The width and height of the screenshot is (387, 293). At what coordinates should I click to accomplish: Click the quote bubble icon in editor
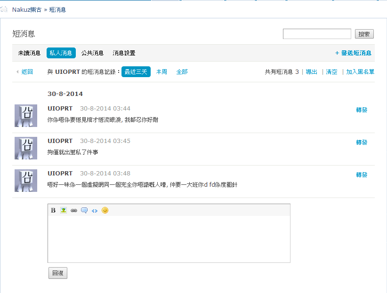coord(84,210)
